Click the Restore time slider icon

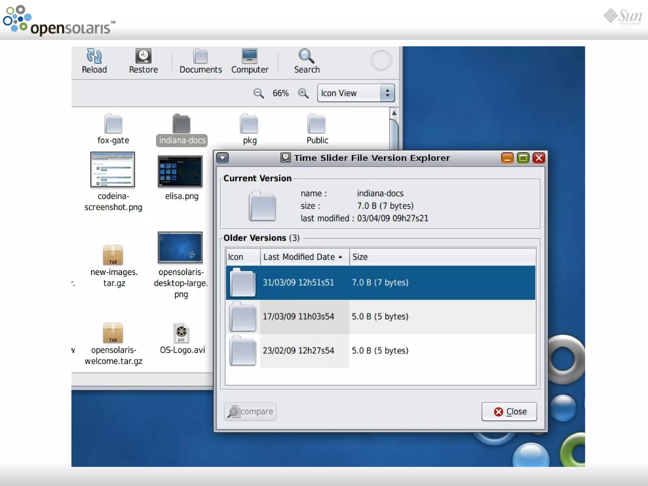(143, 56)
